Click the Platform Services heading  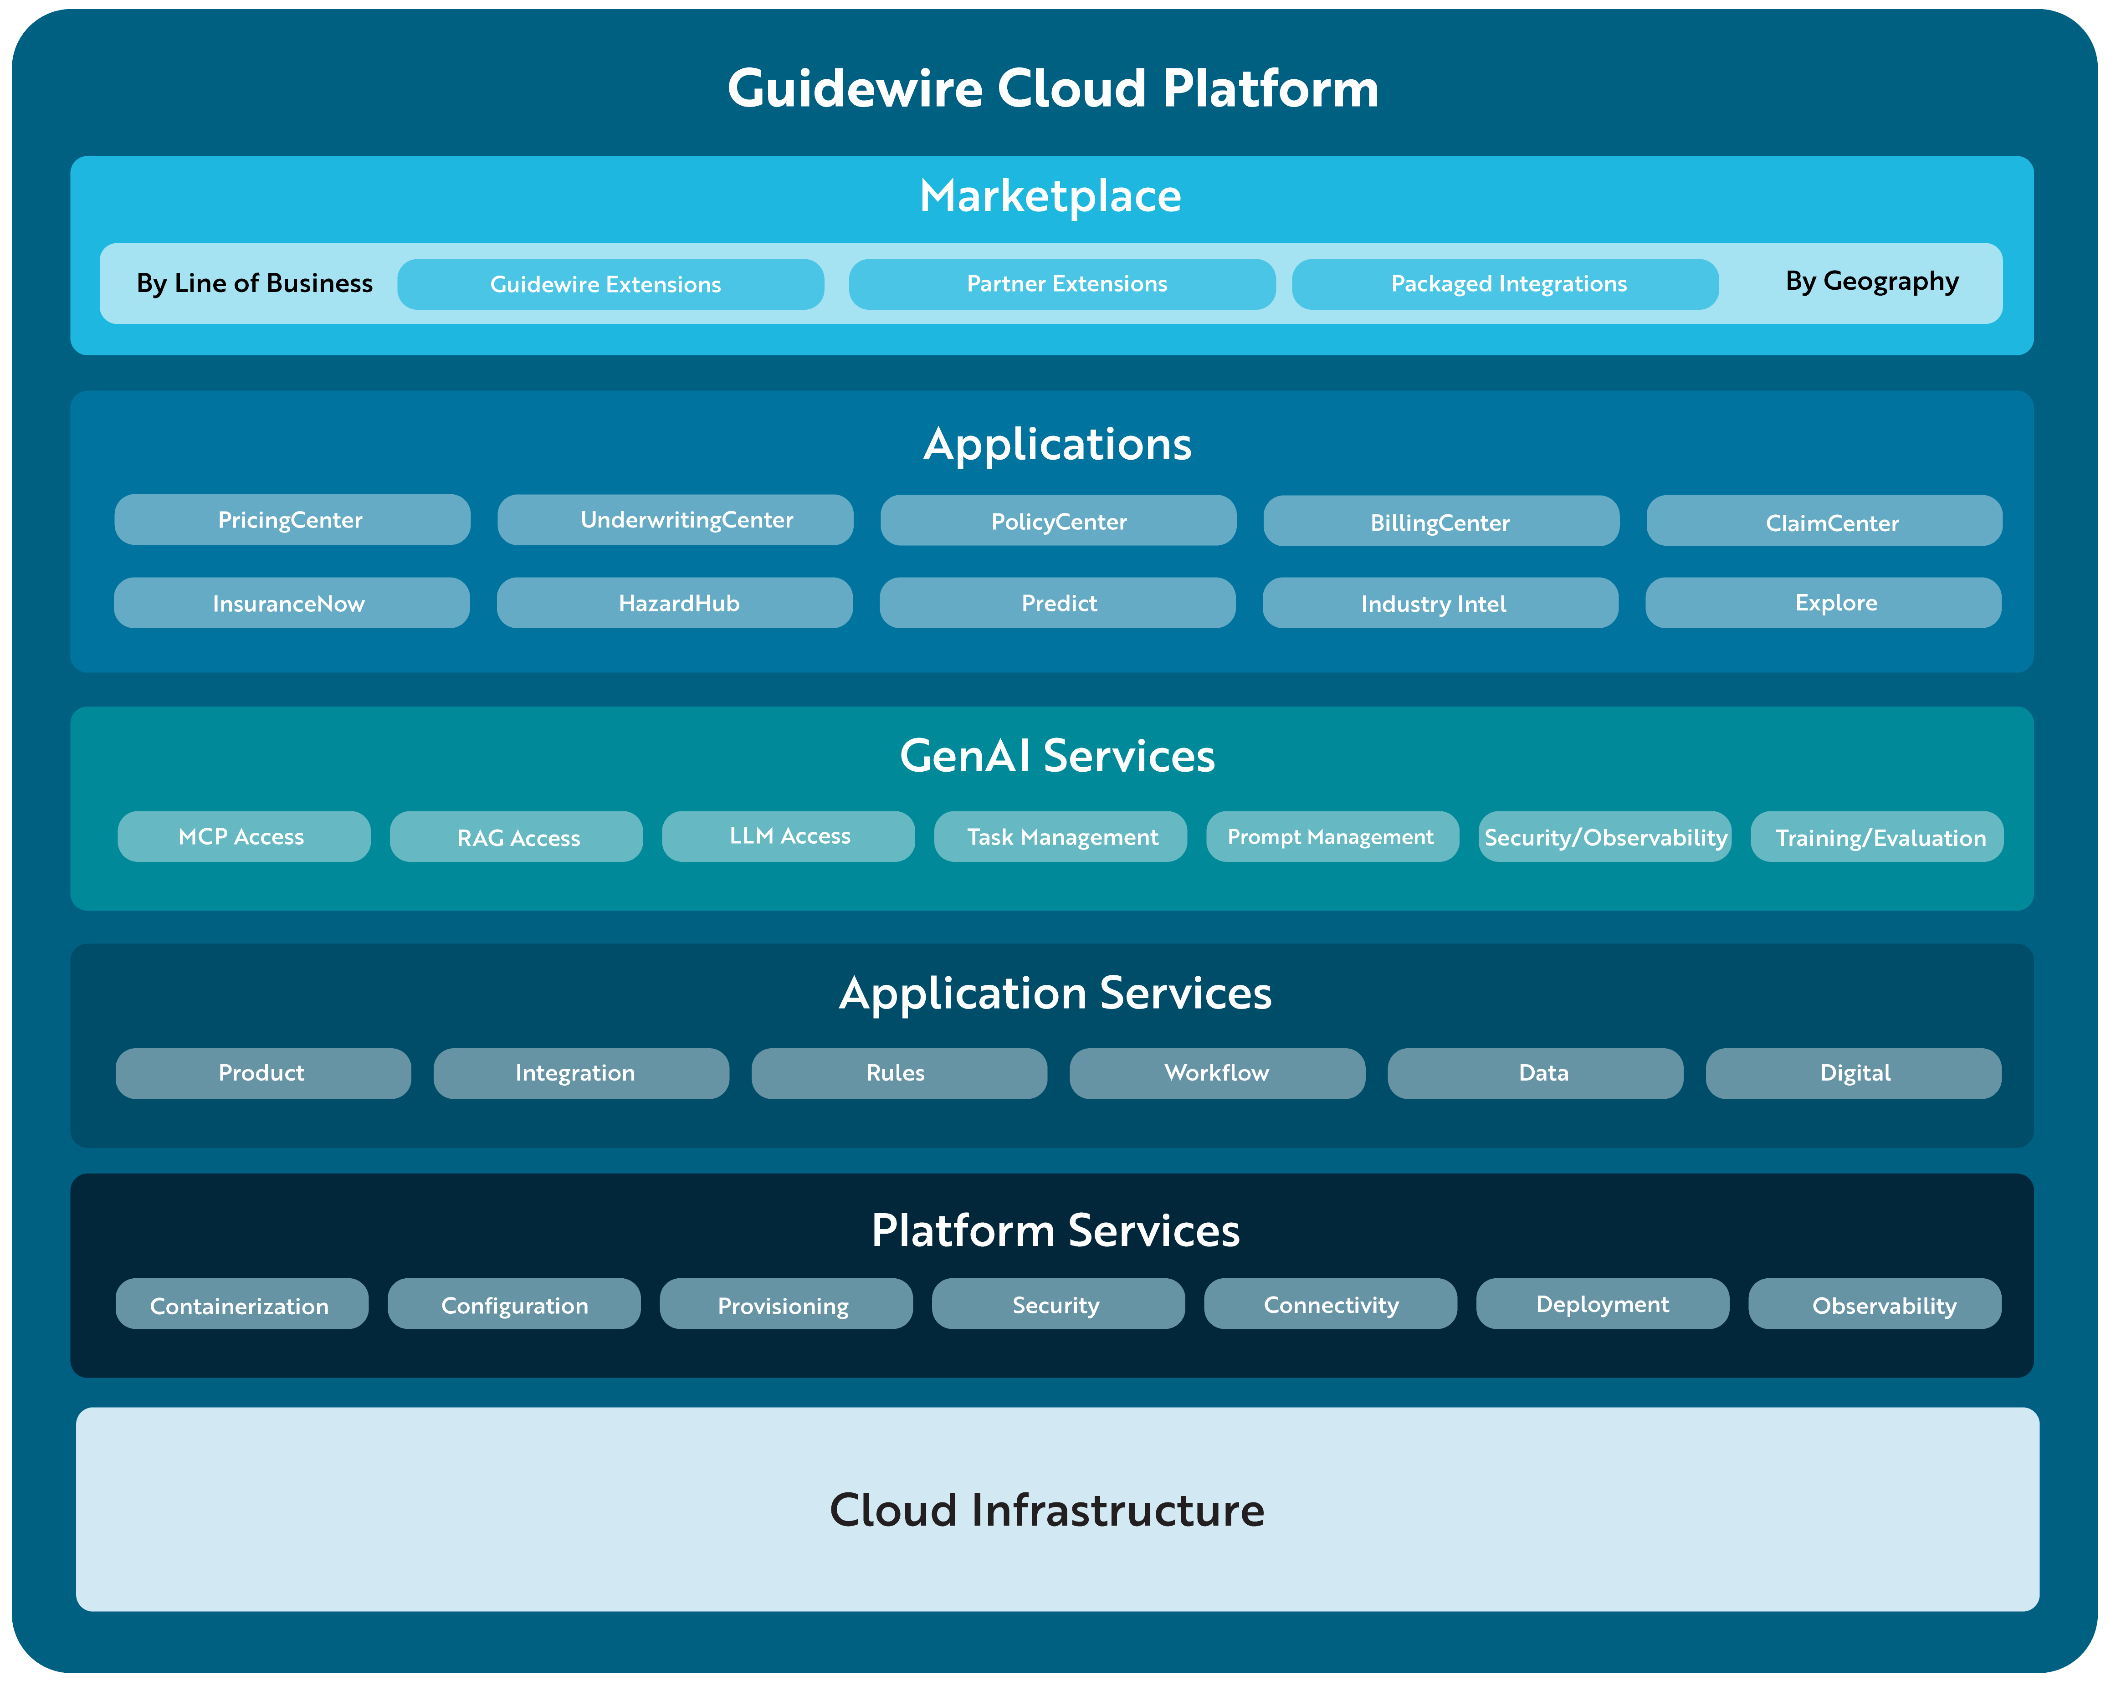coord(1055,1231)
